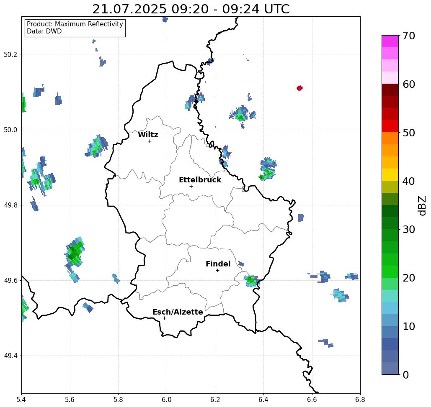Click the latitude tick label 49.6
Screen dimensions: 431x407
(x=10, y=281)
